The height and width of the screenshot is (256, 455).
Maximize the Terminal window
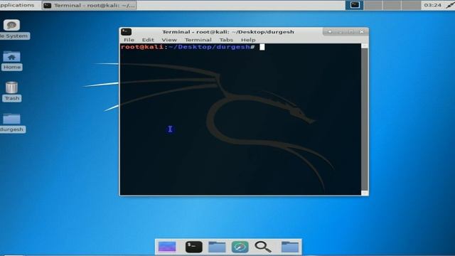pos(351,31)
